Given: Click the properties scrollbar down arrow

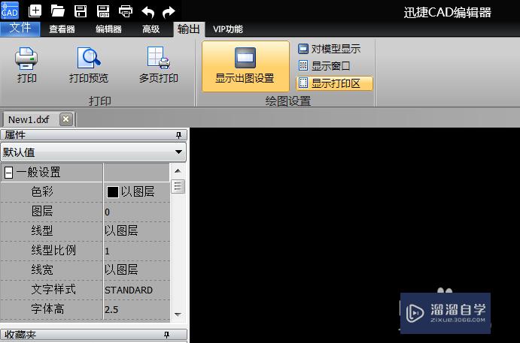Looking at the screenshot, I should point(178,314).
